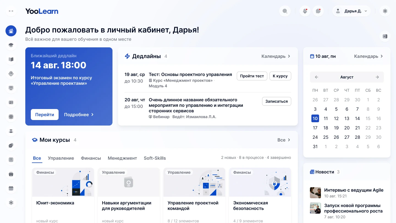
Task: Open the Навыки аргументации для руководителей course card
Action: (129, 195)
